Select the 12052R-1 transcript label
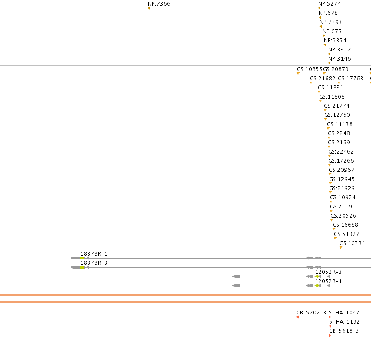Screen dimensions: 371x338 (x=328, y=281)
